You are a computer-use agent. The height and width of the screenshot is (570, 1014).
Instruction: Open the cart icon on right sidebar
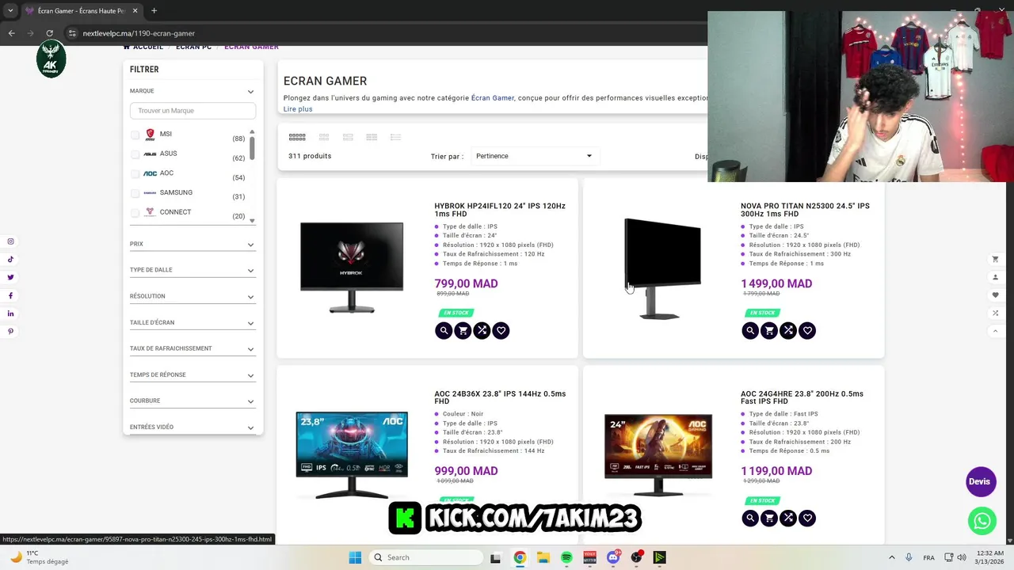tap(996, 259)
